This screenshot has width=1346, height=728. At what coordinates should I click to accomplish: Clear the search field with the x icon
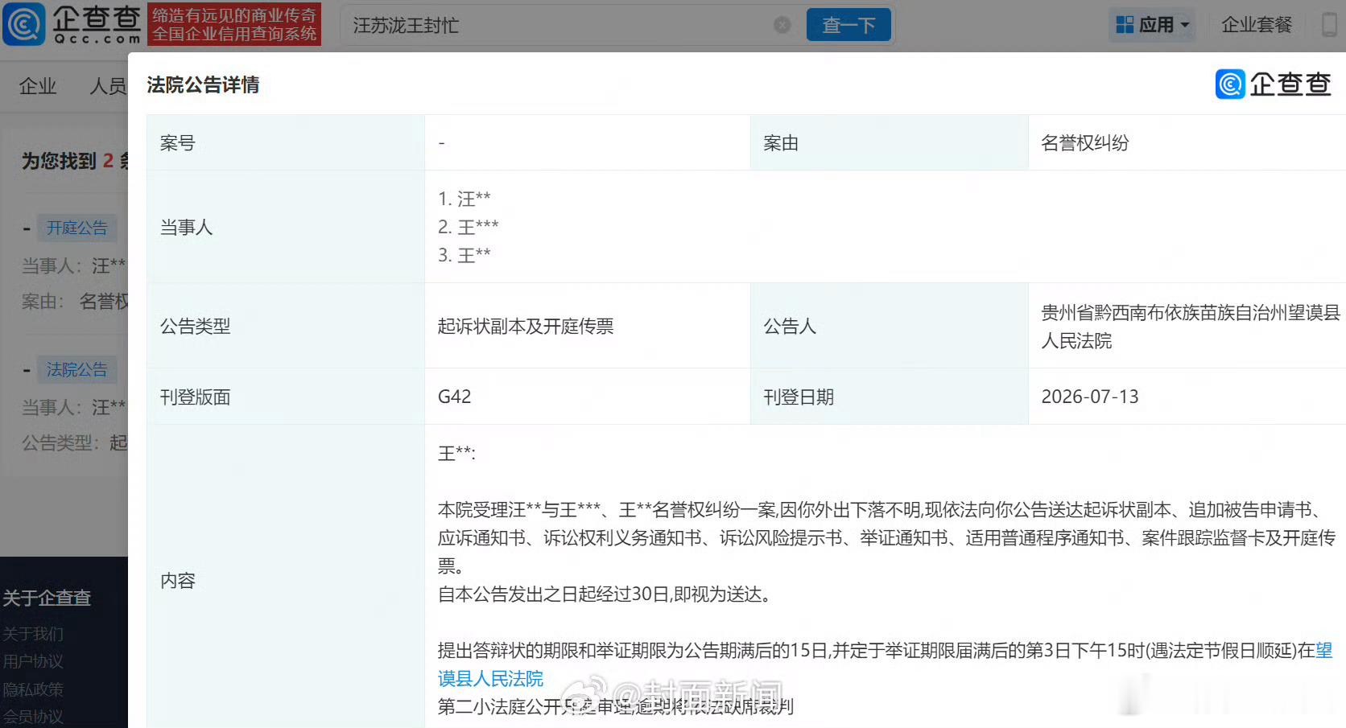coord(782,25)
